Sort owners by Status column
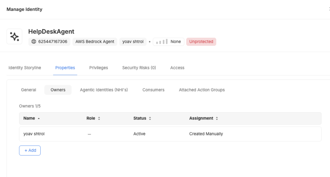330x177 pixels. coord(150,119)
